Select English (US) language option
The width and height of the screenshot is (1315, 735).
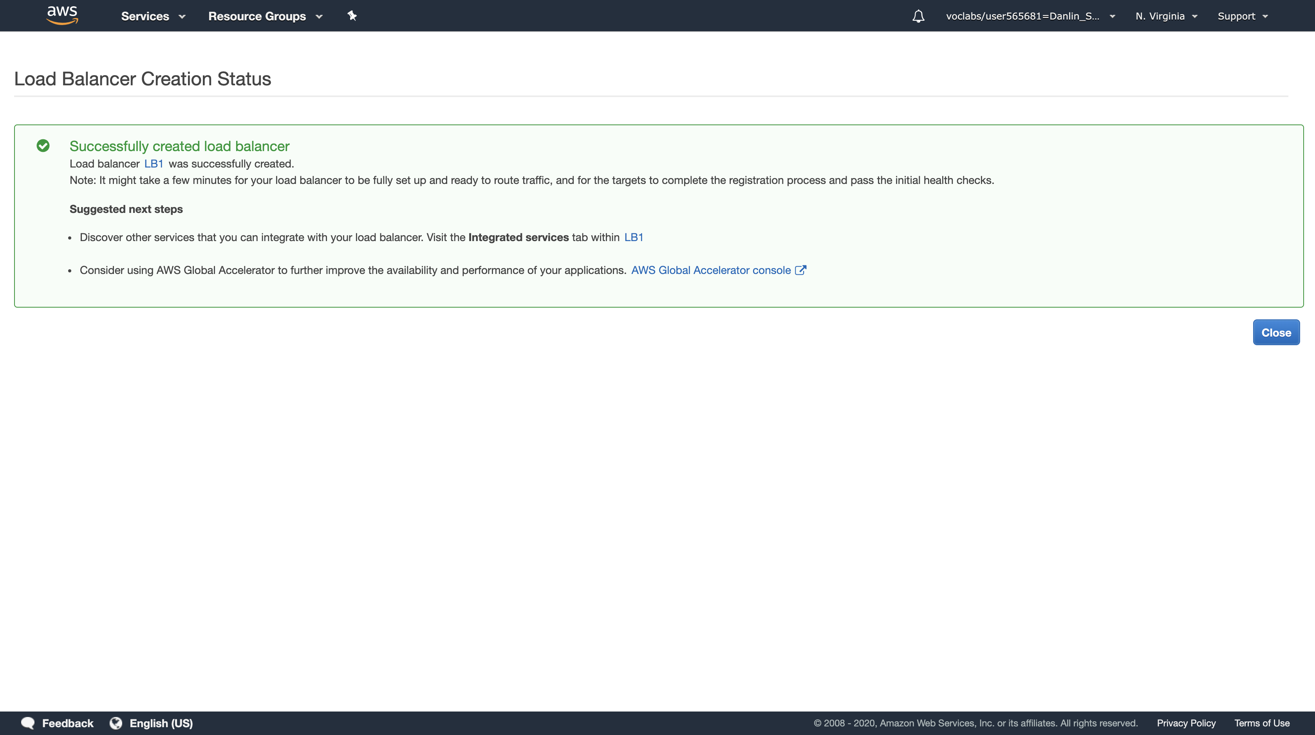(x=161, y=723)
